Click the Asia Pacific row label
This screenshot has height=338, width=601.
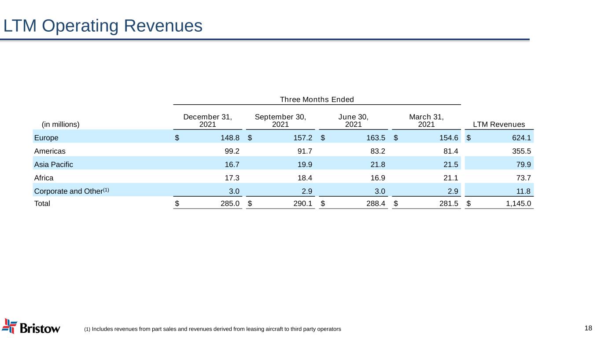(x=54, y=165)
